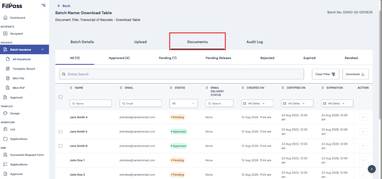Click the drag handle beside NAME column

[x=71, y=88]
